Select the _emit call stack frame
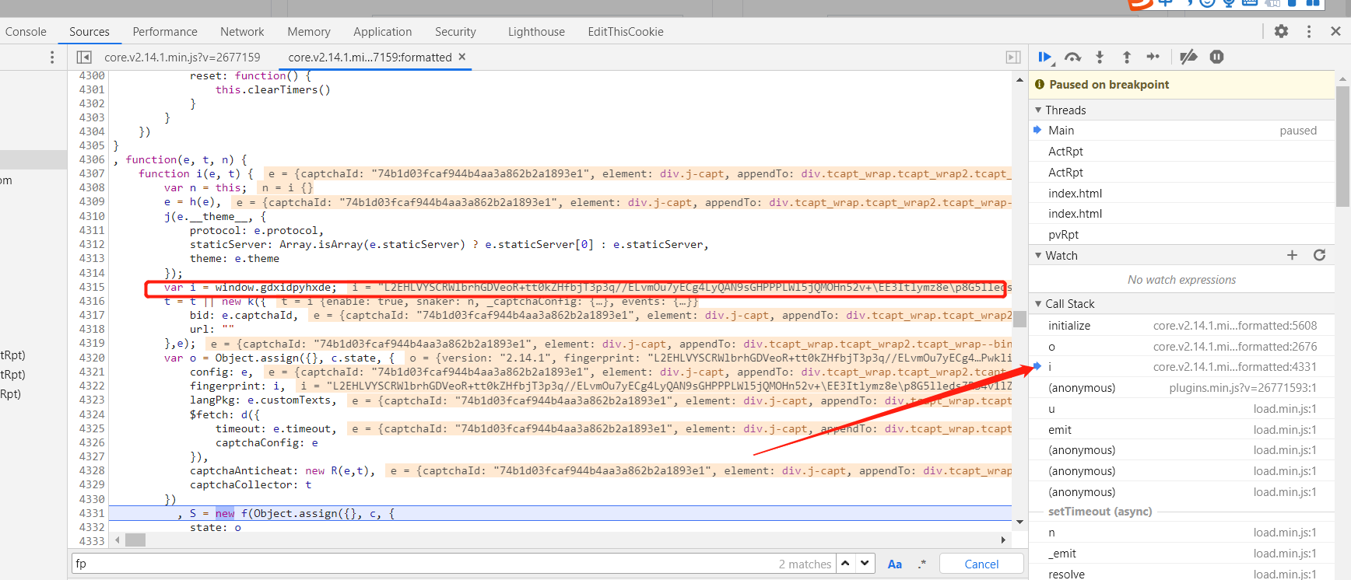1351x580 pixels. coord(1182,554)
